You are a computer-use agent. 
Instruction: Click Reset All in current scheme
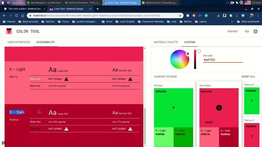click(248, 77)
